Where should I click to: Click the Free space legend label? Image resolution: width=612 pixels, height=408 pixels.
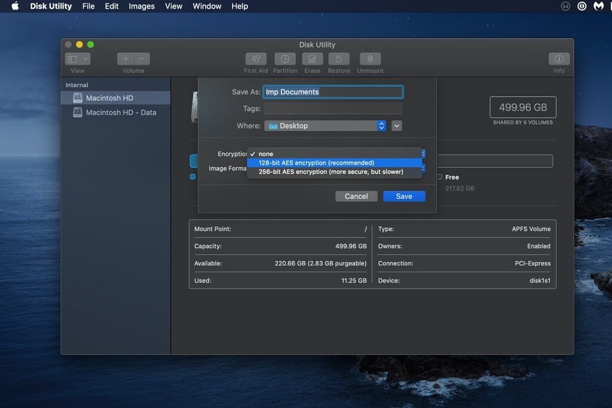(452, 177)
